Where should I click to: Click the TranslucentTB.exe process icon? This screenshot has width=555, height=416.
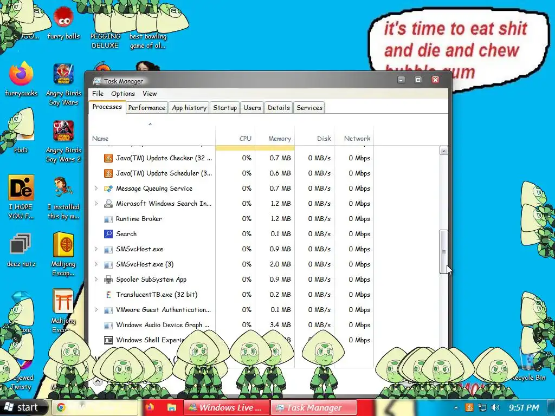(108, 294)
